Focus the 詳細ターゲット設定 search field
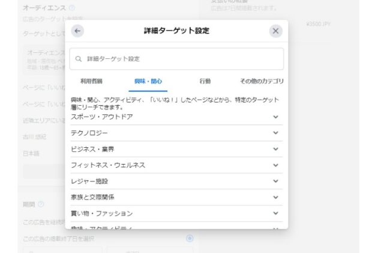The height and width of the screenshot is (253, 378). pyautogui.click(x=180, y=59)
